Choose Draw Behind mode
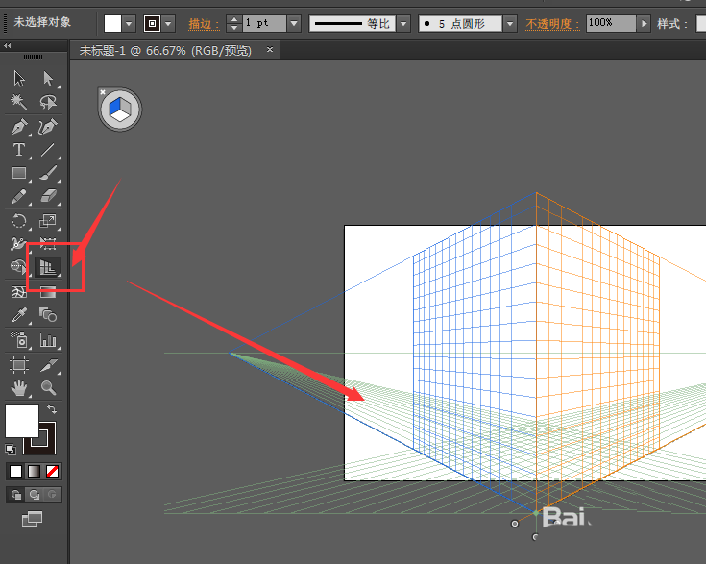 pyautogui.click(x=35, y=495)
